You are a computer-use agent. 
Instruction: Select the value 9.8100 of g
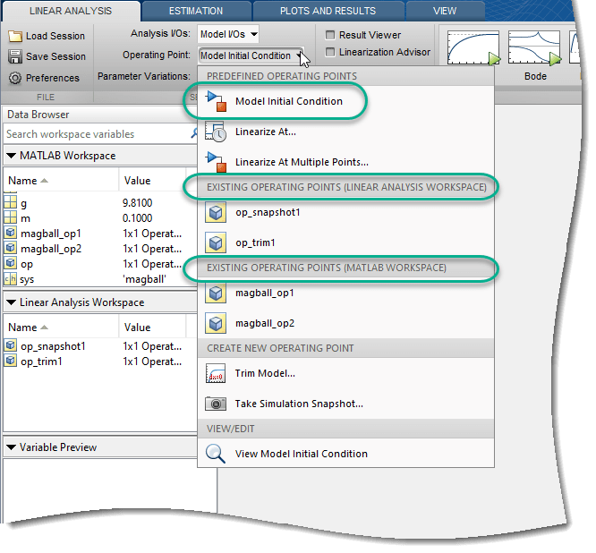[138, 203]
